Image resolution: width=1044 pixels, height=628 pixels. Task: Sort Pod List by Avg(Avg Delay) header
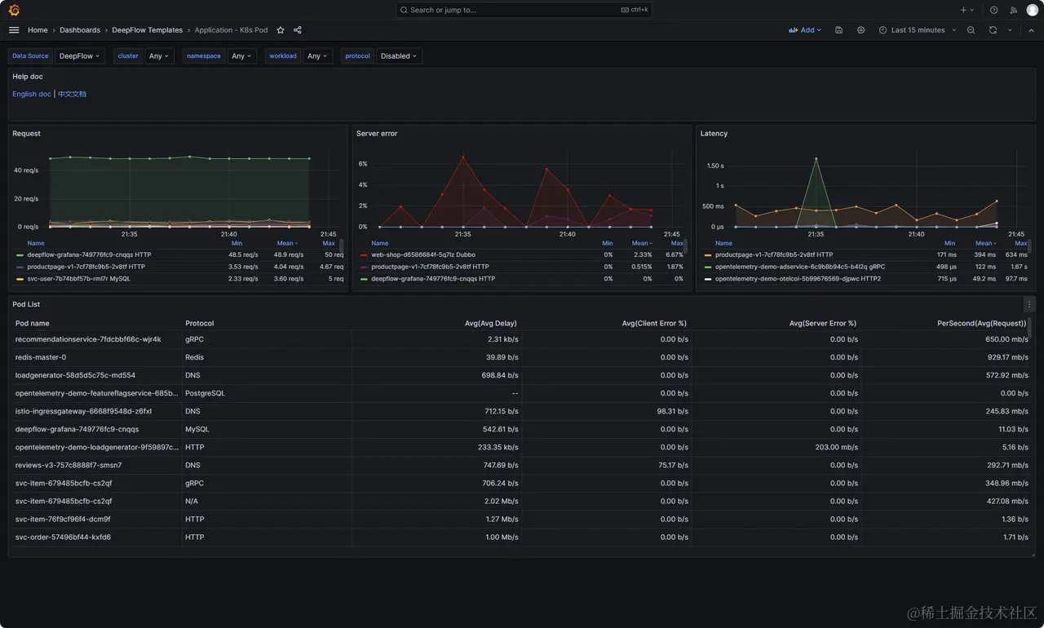pos(491,324)
